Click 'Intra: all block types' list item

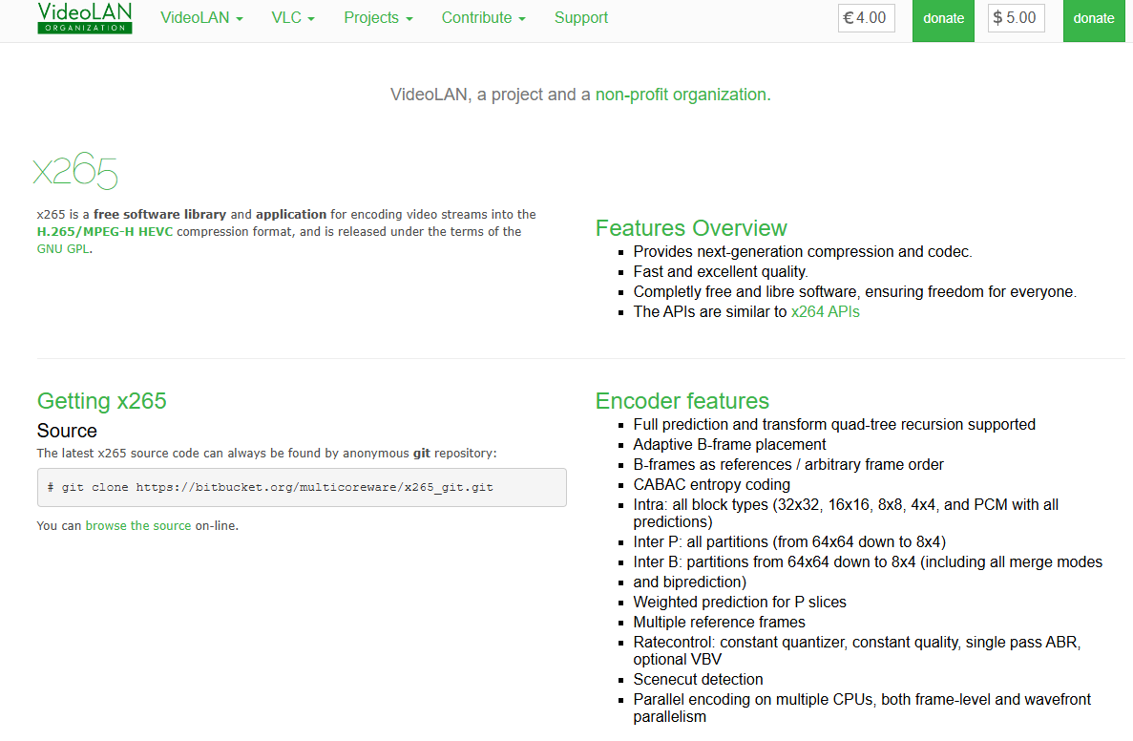click(846, 514)
